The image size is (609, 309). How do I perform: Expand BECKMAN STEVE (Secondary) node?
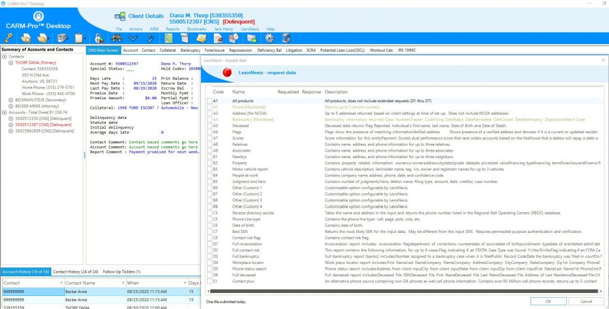[11, 100]
